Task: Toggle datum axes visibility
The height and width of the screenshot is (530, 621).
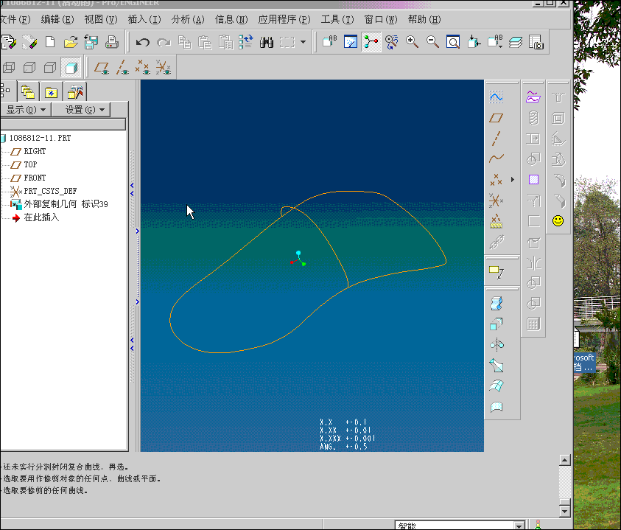Action: point(122,68)
